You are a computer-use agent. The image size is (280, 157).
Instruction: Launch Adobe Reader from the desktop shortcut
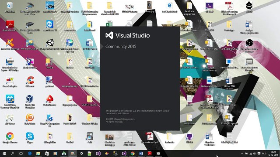click(x=10, y=26)
